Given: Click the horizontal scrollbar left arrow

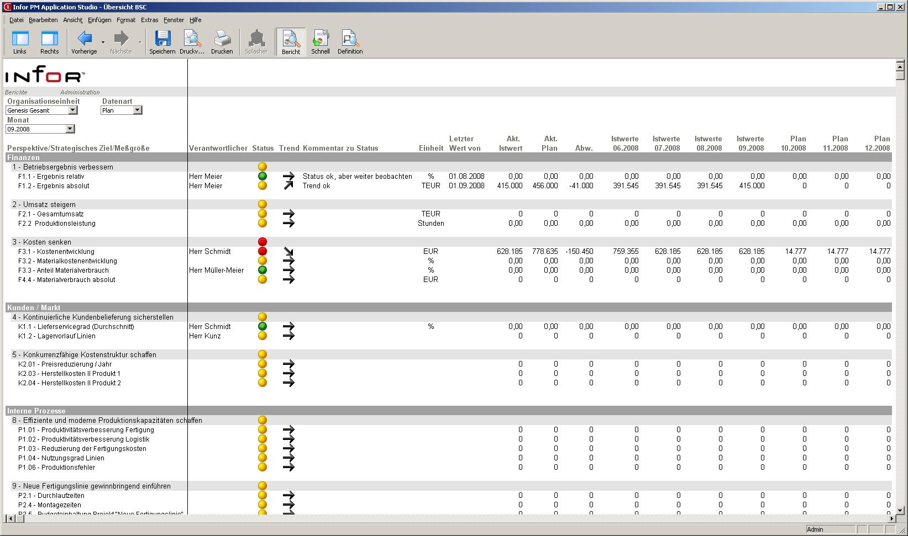Looking at the screenshot, I should coord(10,518).
